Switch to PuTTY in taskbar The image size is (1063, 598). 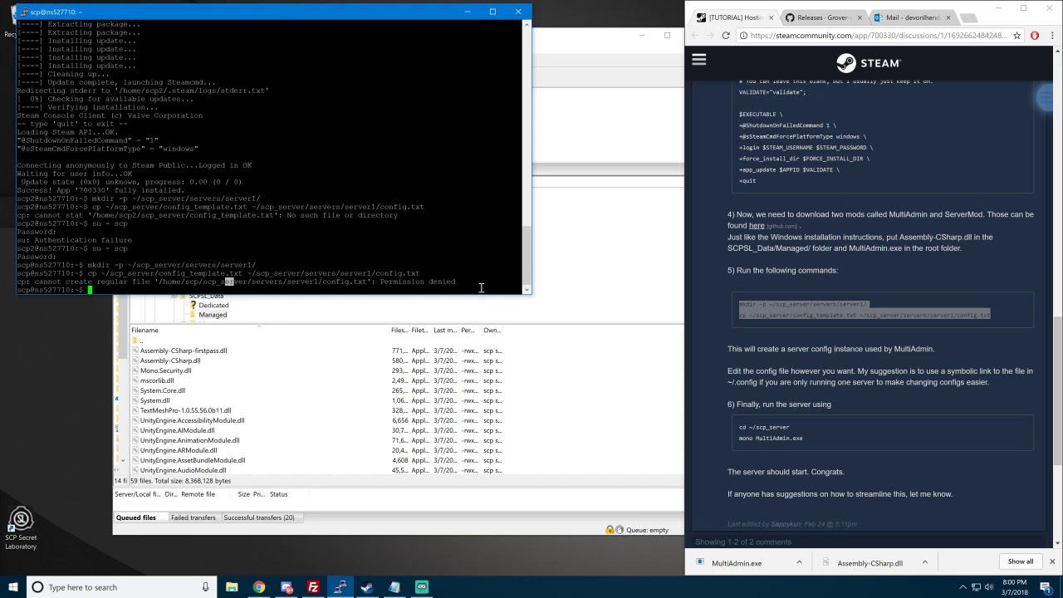click(x=340, y=587)
